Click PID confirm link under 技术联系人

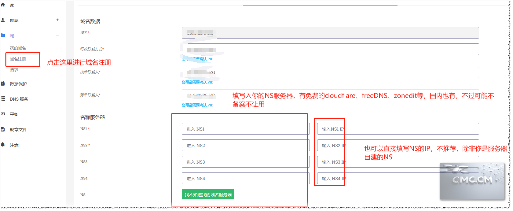pyautogui.click(x=198, y=82)
